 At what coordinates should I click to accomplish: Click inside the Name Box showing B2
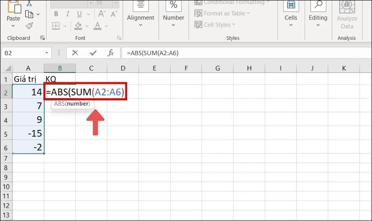click(23, 53)
